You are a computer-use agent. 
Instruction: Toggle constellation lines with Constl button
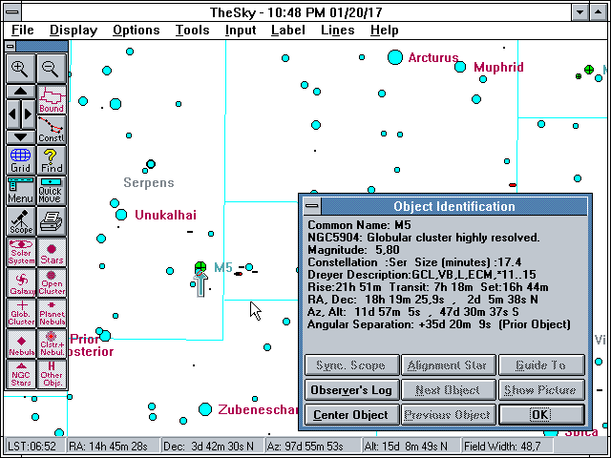tap(51, 130)
